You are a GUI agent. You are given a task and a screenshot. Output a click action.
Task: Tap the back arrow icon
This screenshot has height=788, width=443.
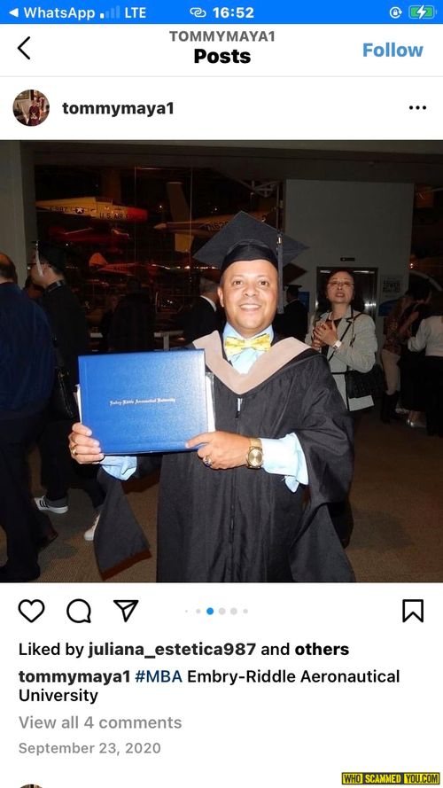24,48
